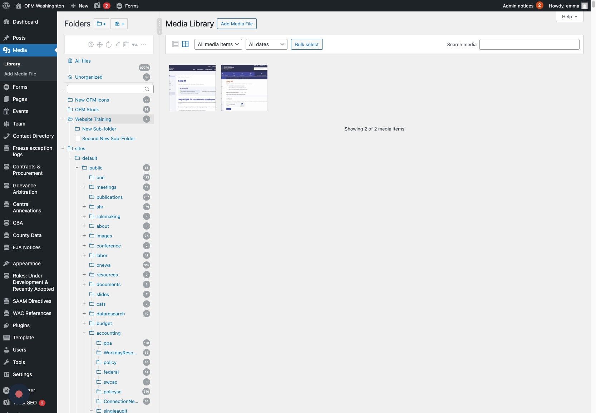Click the OFM Stock folder icon

tap(70, 109)
